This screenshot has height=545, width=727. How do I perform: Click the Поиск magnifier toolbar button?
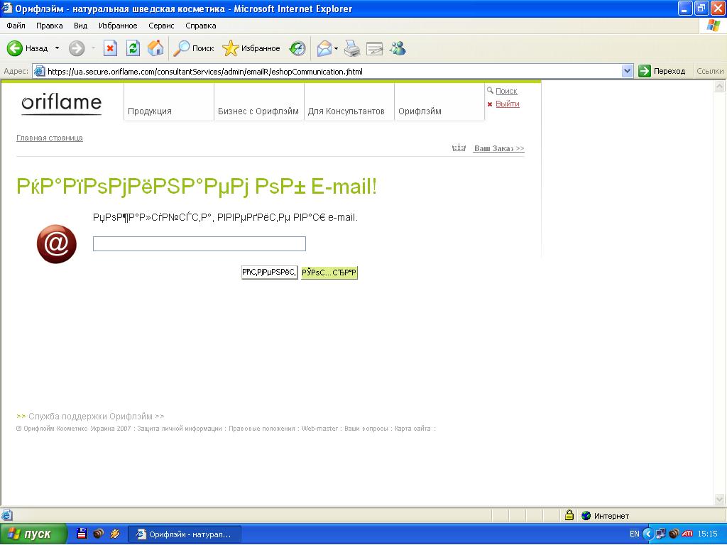pyautogui.click(x=194, y=48)
